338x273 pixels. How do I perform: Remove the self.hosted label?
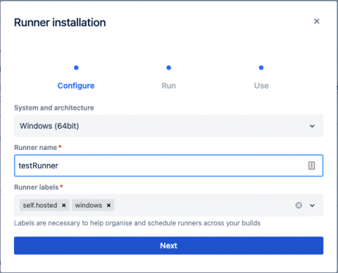(x=63, y=205)
